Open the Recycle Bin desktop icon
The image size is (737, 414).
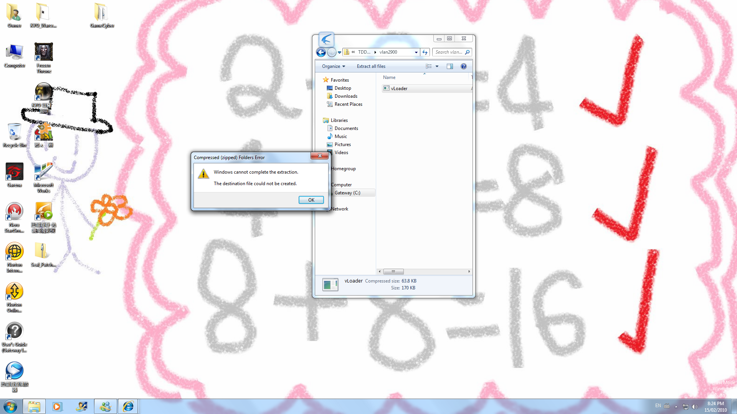pyautogui.click(x=14, y=135)
